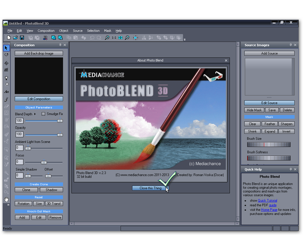This screenshot has width=303, height=252.
Task: Open a file with folder icon
Action: [15, 38]
